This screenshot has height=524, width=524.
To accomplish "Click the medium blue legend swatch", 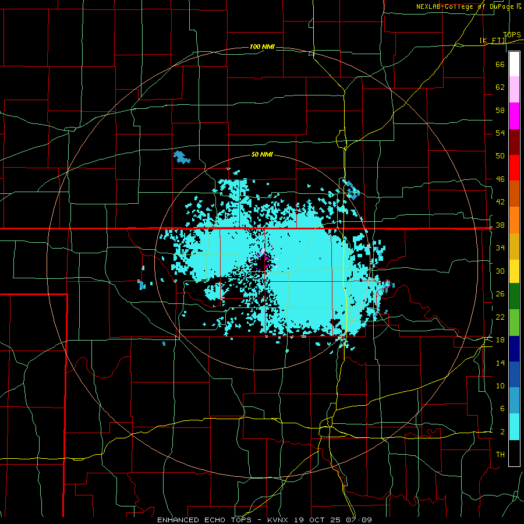I will tap(514, 375).
